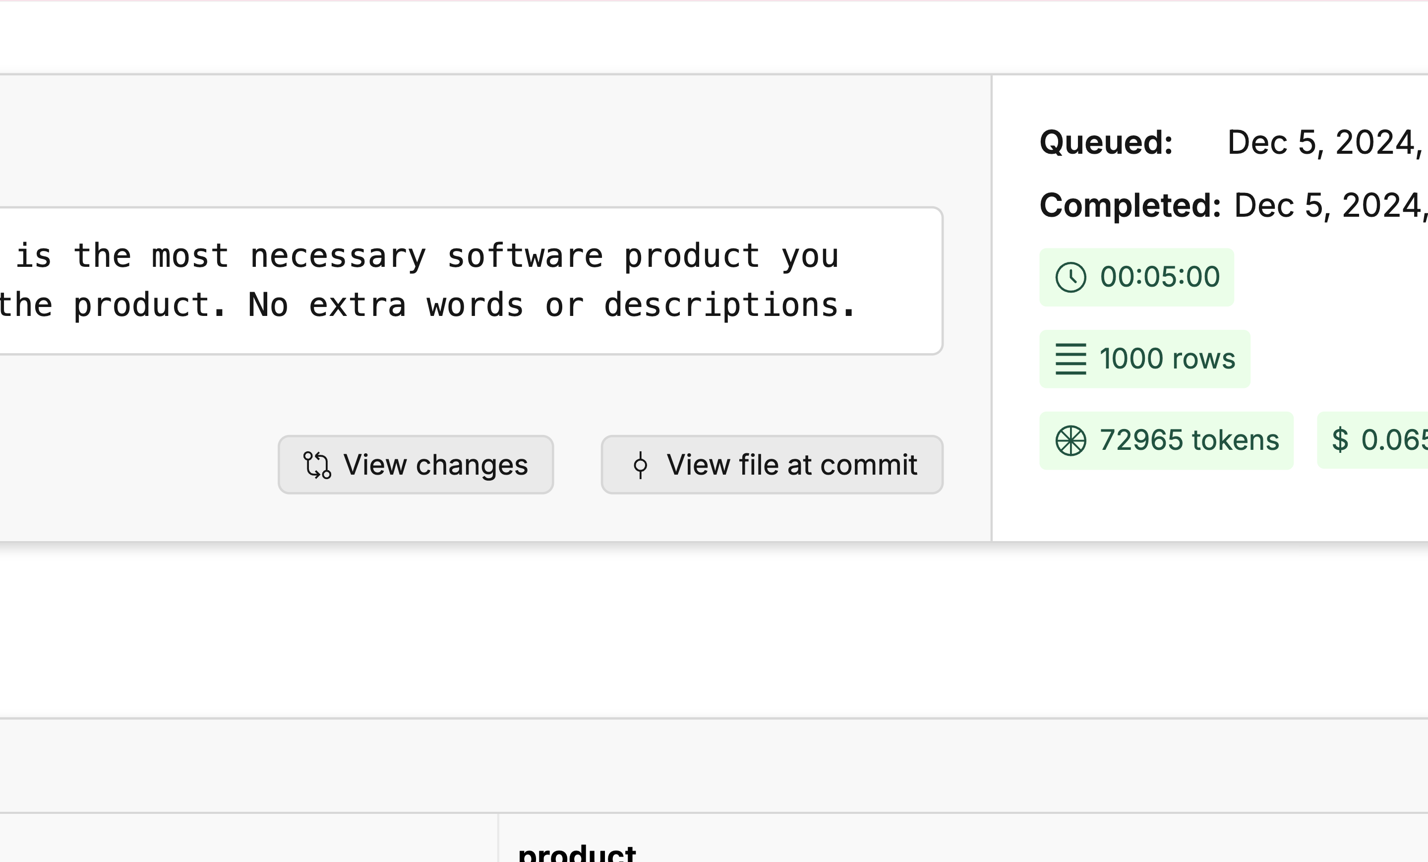The height and width of the screenshot is (862, 1428).
Task: Click the bold Queued label
Action: point(1106,143)
